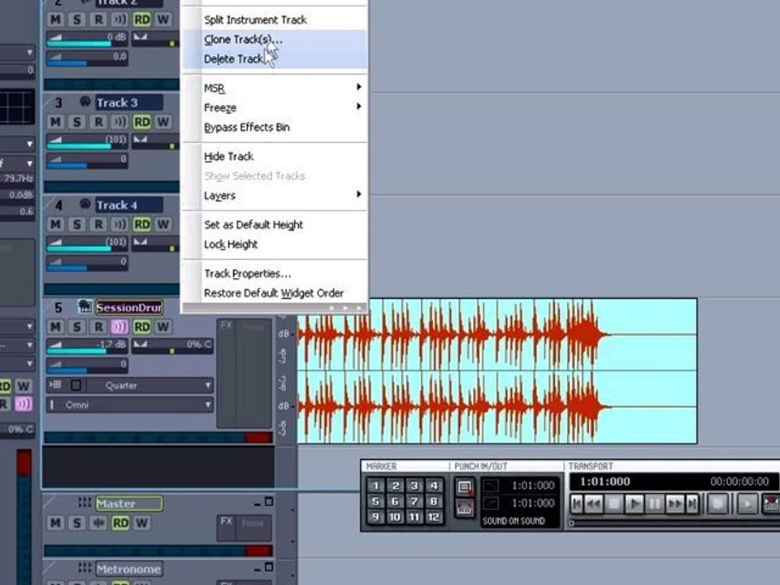Select Hide Track menu item

click(275, 156)
